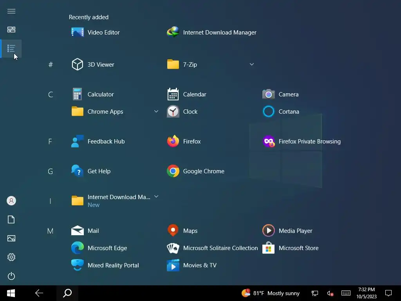Launch Cortana
The height and width of the screenshot is (301, 401).
click(281, 112)
